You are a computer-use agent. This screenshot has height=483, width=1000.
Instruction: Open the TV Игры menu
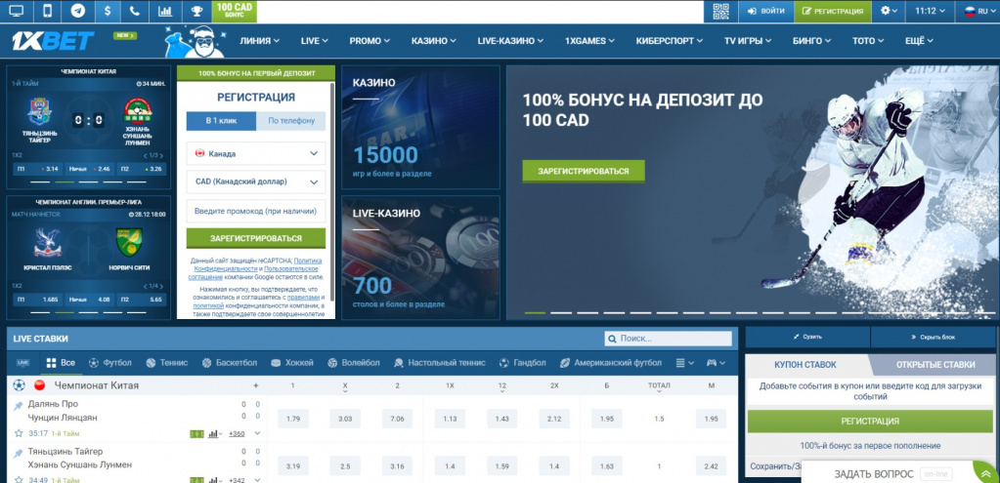[748, 41]
